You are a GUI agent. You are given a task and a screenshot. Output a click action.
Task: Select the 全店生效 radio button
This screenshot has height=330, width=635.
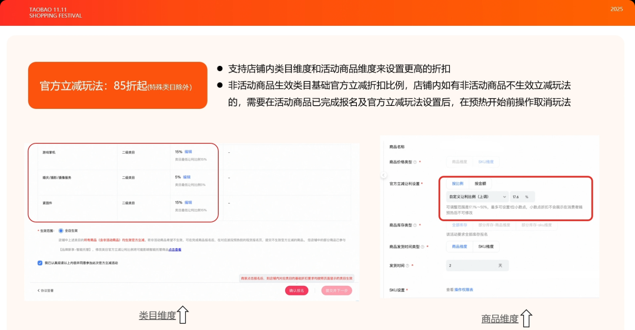tap(61, 231)
